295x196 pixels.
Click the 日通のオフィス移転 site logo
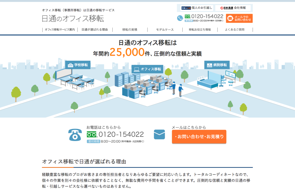pos(73,18)
